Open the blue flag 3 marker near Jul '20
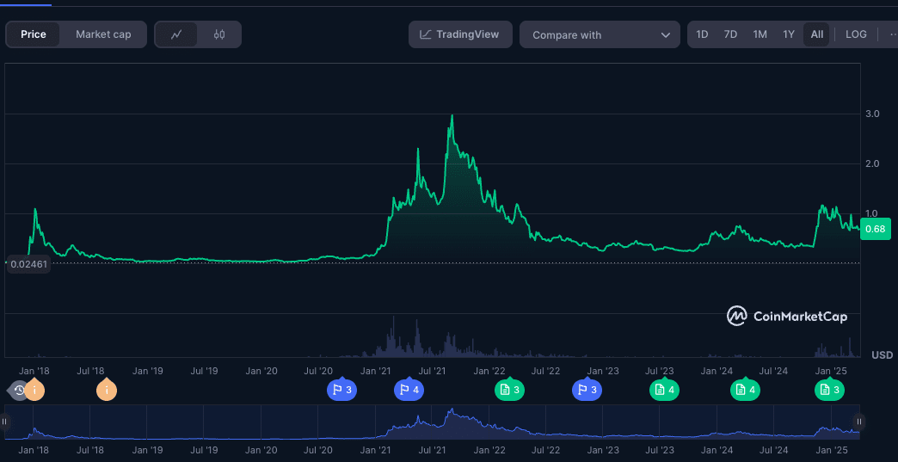Screen dimensions: 898x462 click(x=341, y=390)
